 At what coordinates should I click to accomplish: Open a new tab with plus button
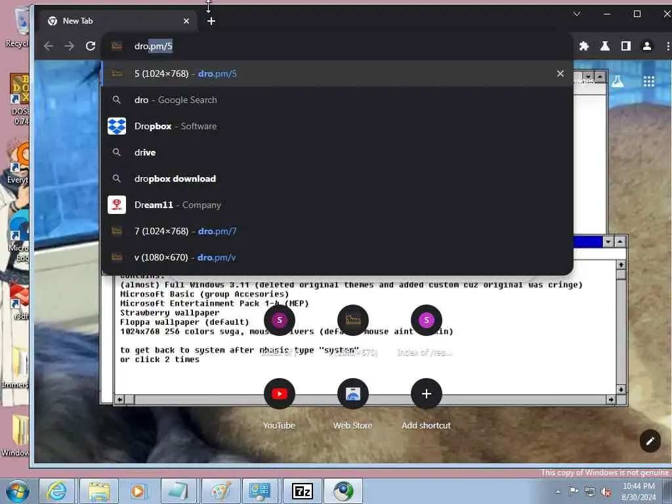pyautogui.click(x=211, y=21)
